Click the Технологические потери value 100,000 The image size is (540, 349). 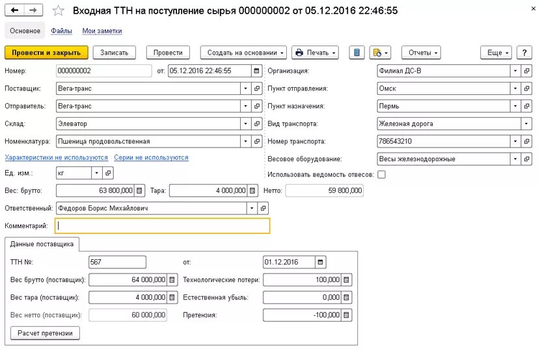302,279
